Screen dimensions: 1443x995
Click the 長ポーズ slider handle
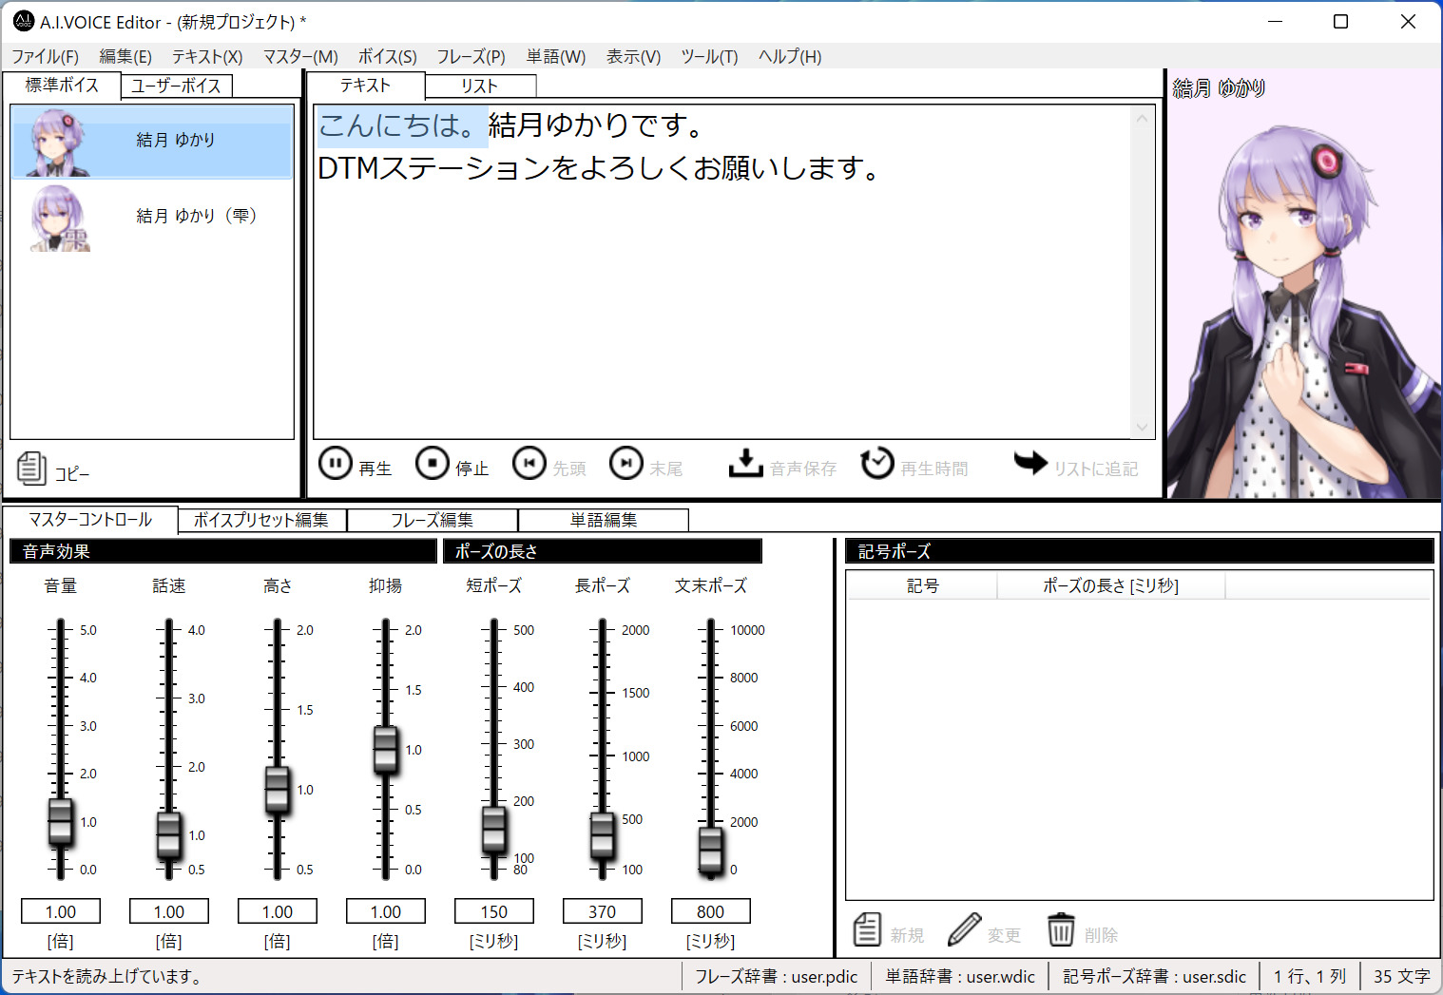(x=602, y=835)
